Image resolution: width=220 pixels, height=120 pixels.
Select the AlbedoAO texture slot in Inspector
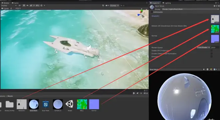pos(215,19)
